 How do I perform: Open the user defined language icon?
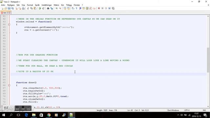[x=84, y=8]
